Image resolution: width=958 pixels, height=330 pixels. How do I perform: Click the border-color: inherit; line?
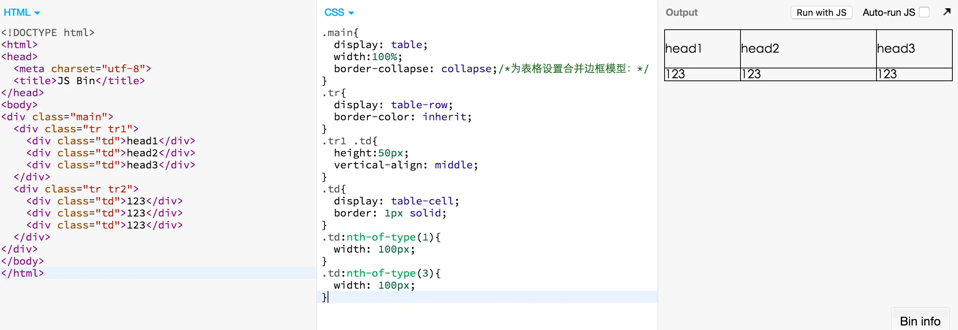click(403, 117)
